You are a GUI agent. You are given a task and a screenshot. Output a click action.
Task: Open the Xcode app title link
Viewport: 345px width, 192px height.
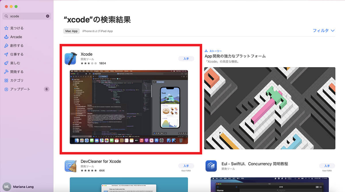pyautogui.click(x=87, y=54)
